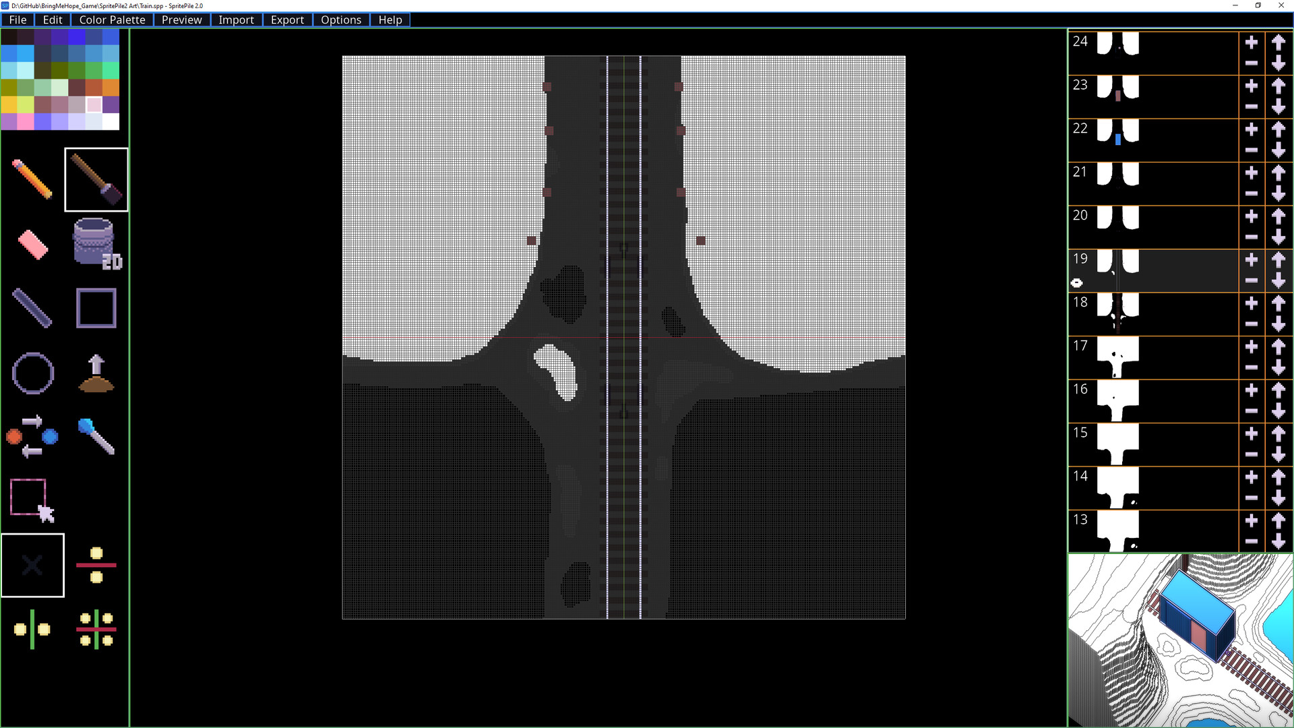Click minus button on layer 17

1252,367
